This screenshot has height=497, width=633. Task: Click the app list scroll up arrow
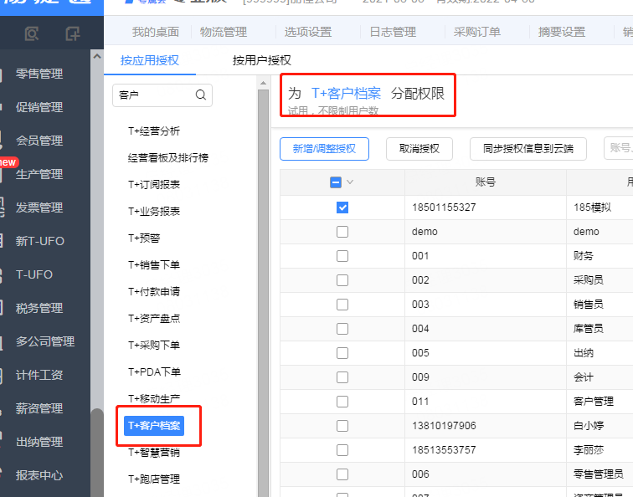click(263, 83)
